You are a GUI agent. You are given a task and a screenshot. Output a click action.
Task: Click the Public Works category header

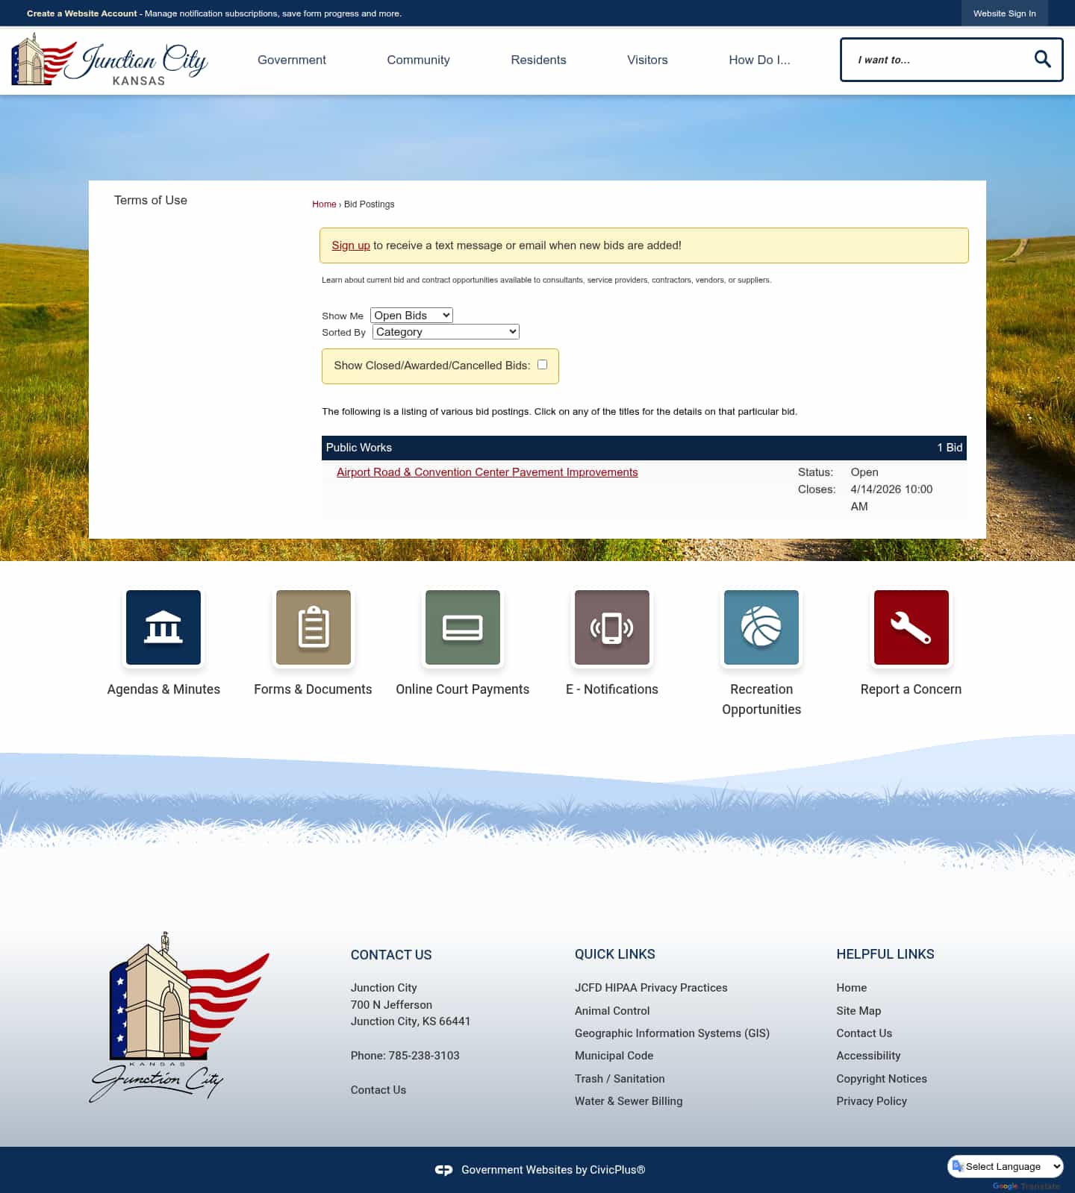click(644, 448)
